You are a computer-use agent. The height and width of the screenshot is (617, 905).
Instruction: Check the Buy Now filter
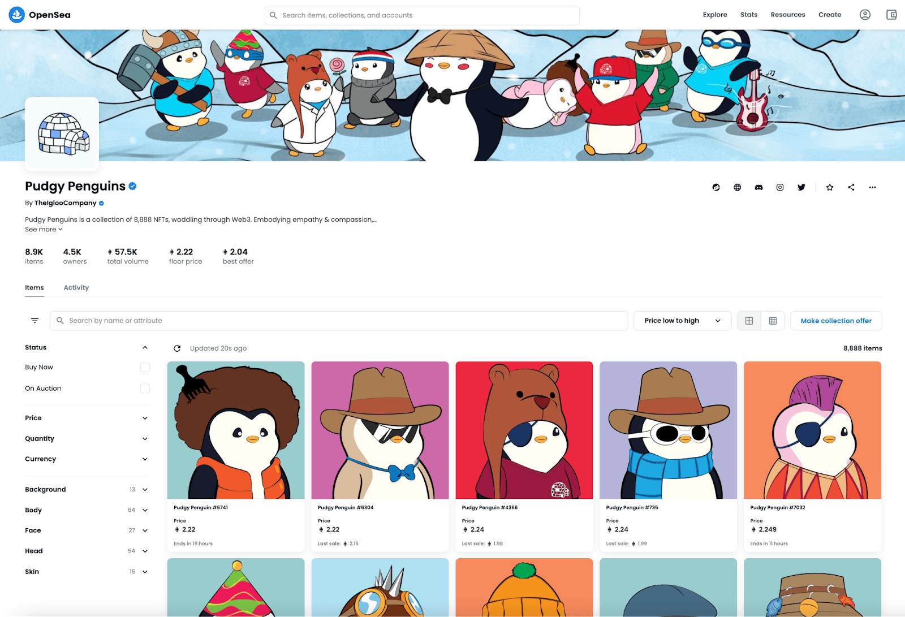(145, 368)
